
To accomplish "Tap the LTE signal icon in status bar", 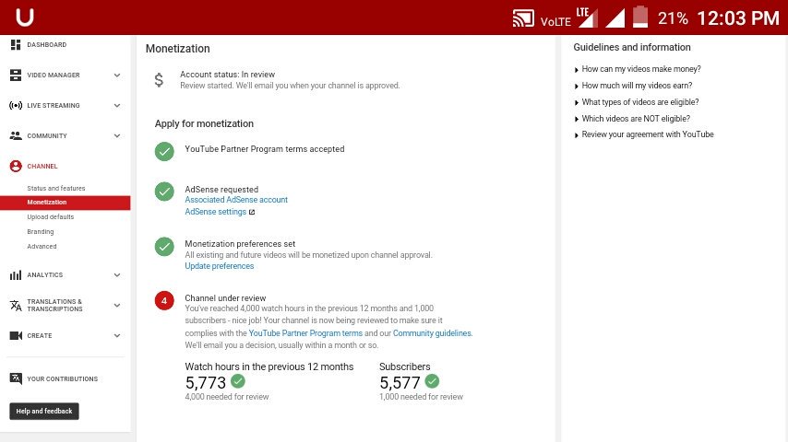I will [587, 17].
